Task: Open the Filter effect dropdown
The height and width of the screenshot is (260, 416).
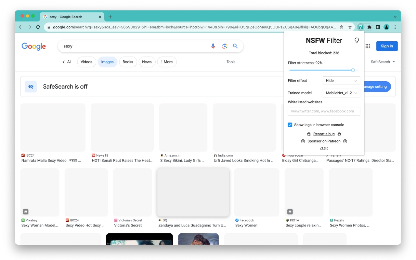Action: (x=341, y=81)
